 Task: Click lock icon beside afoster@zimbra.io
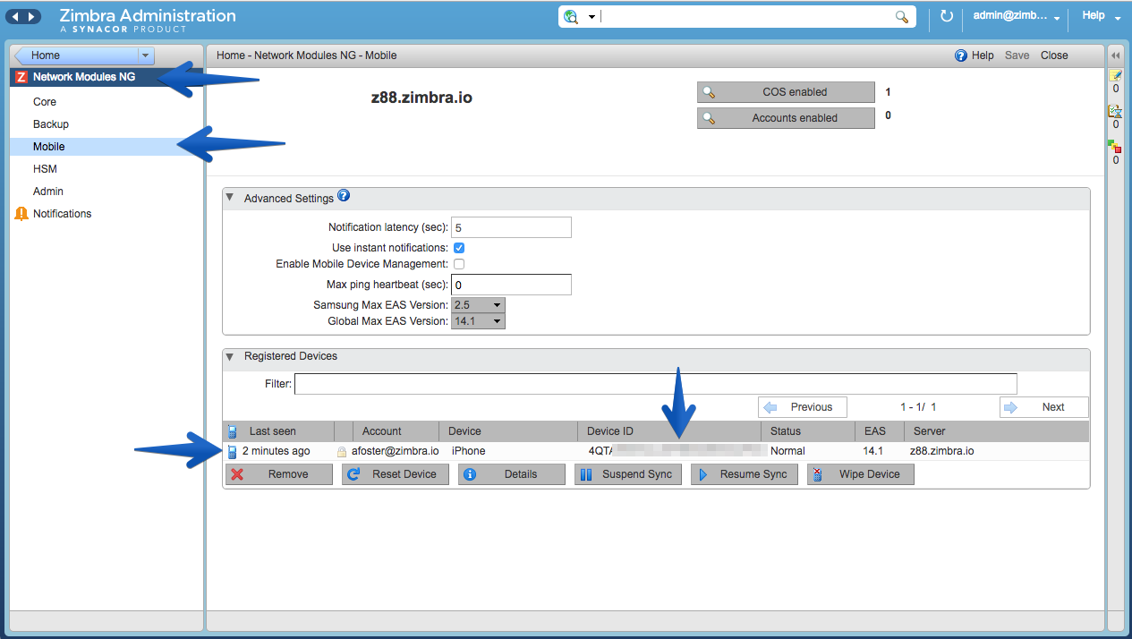[x=342, y=452]
